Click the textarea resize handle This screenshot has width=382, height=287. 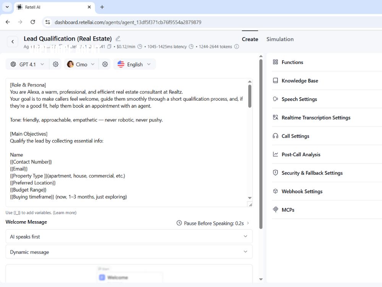click(250, 204)
